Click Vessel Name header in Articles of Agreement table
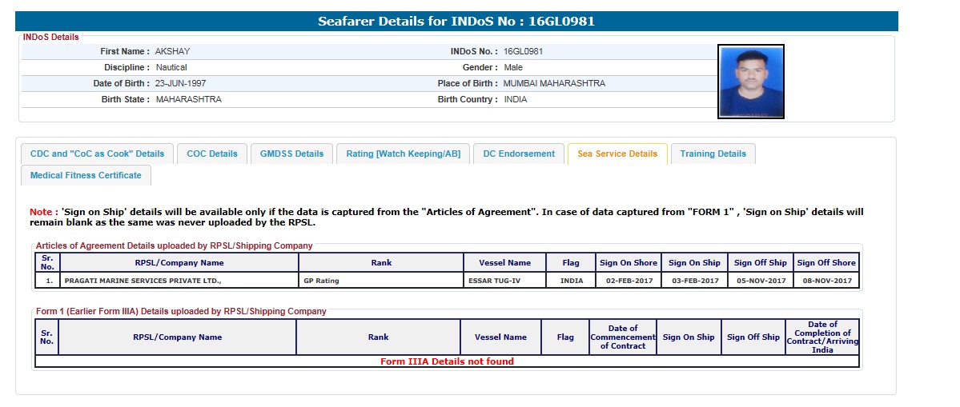 coord(505,263)
